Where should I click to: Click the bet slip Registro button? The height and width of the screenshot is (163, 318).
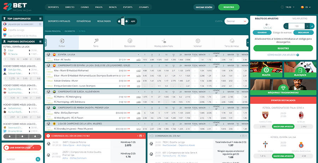tap(283, 49)
